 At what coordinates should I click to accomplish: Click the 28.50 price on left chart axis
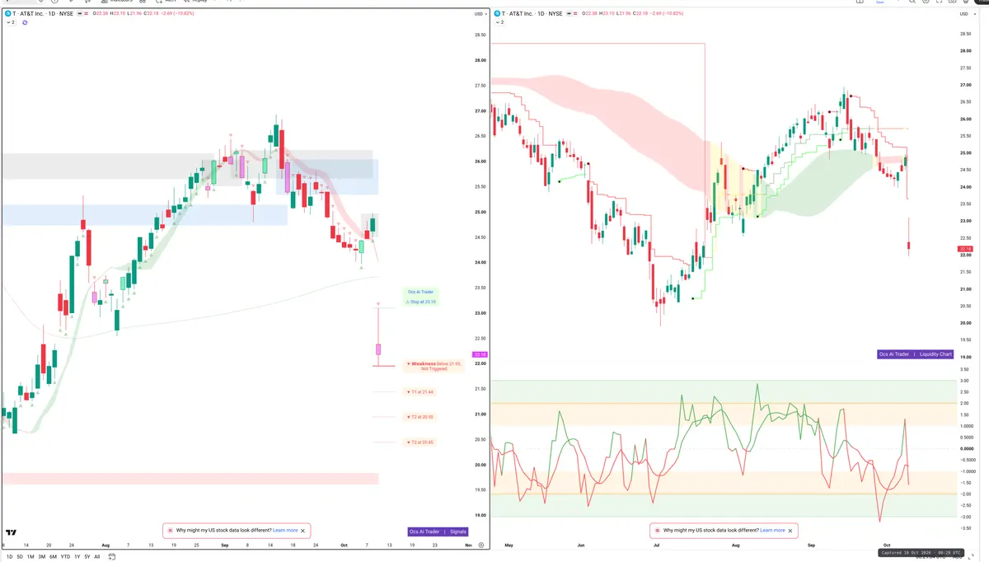pos(480,35)
